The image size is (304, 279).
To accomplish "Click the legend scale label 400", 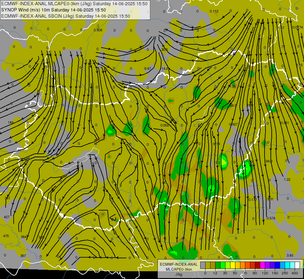I will click(295, 273).
